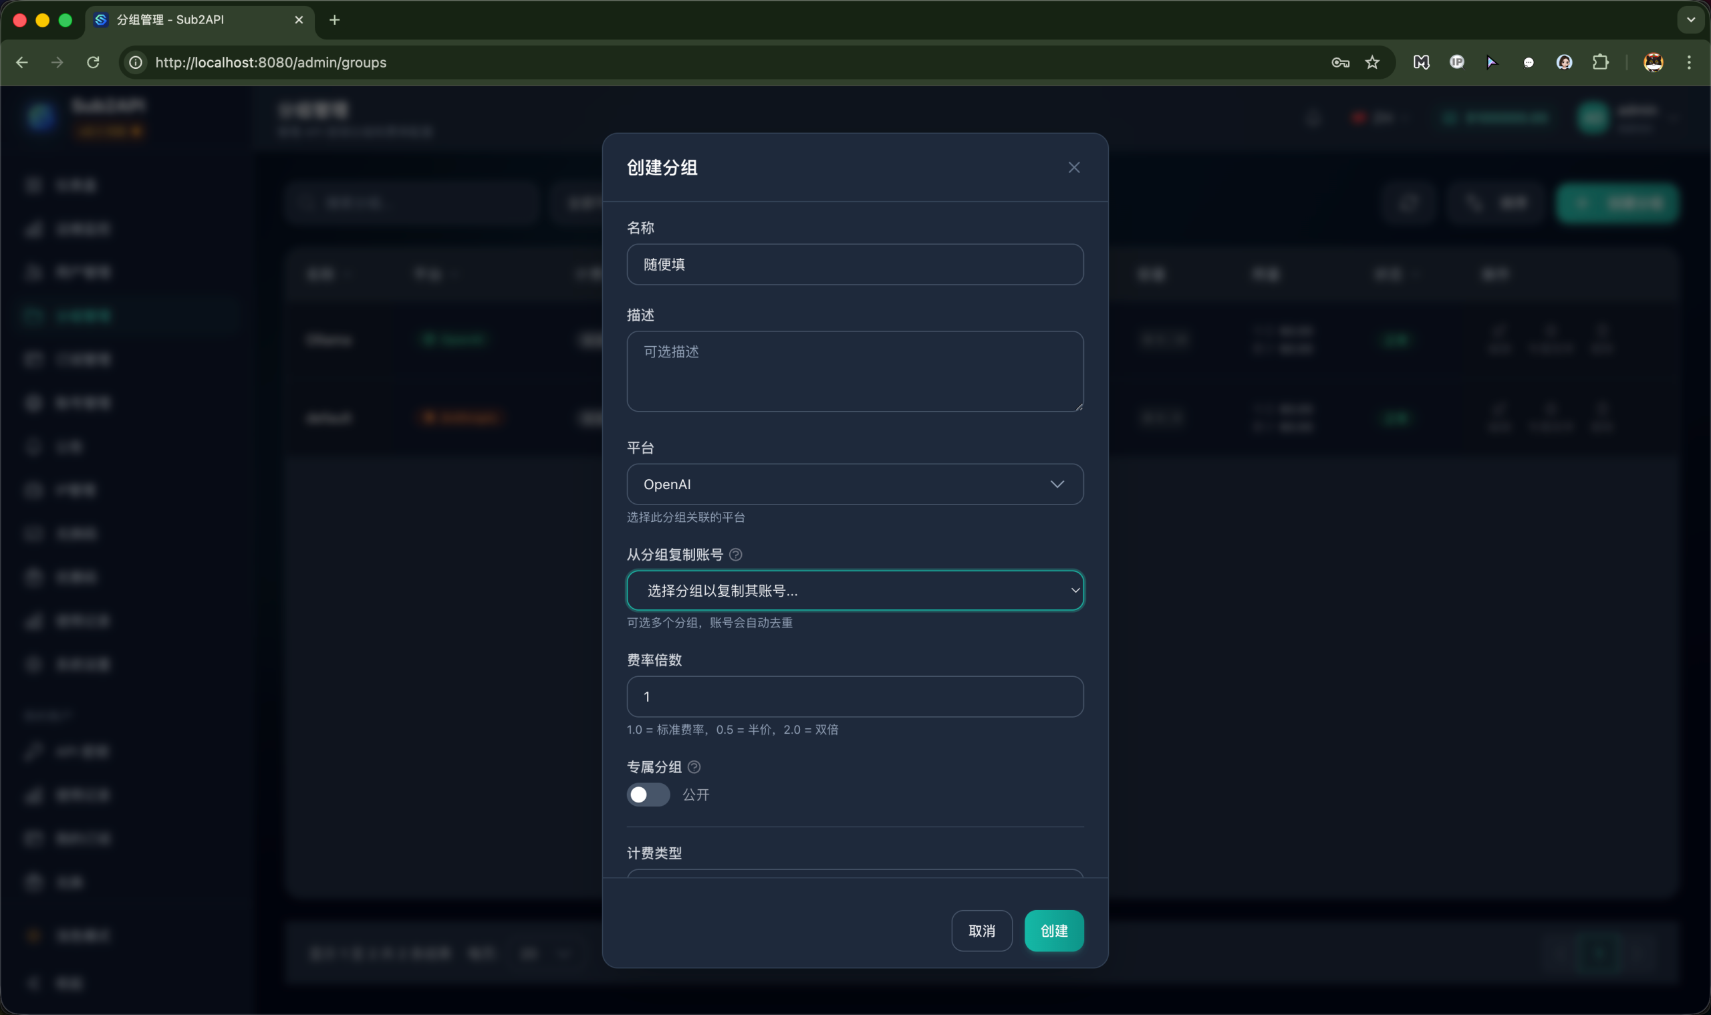Click the 名称 input field
Screen dimensions: 1711x1015
[x=854, y=264]
